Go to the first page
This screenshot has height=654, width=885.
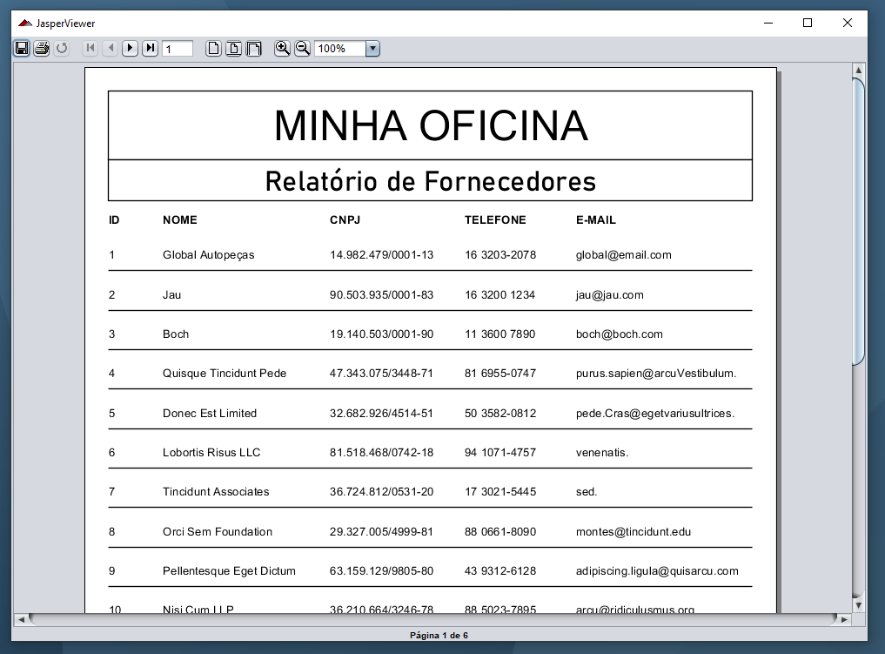[x=91, y=49]
